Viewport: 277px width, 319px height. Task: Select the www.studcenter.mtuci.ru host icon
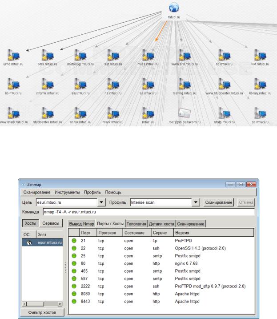pos(224,84)
